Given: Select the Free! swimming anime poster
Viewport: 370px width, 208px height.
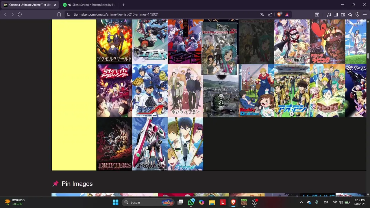Looking at the screenshot, I should [185, 144].
